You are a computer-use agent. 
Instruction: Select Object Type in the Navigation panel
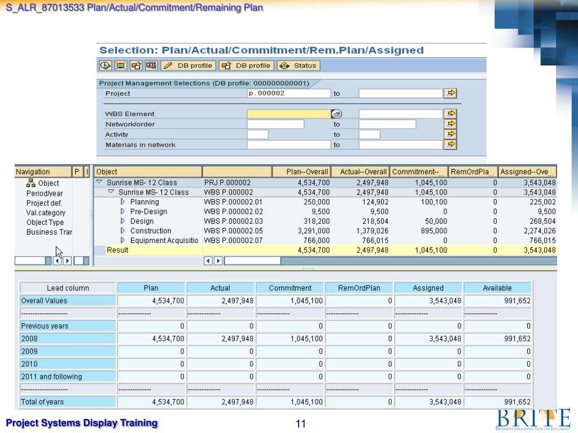(45, 222)
